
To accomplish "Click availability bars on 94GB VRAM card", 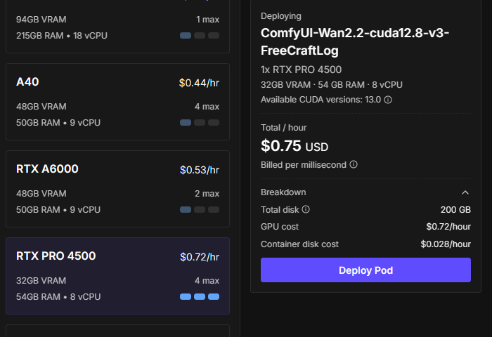I will [200, 35].
